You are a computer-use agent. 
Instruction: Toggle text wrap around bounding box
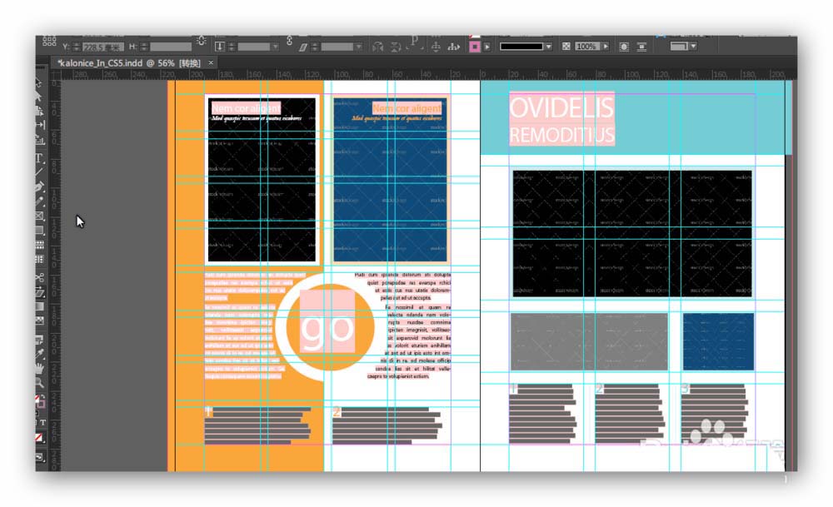point(624,47)
